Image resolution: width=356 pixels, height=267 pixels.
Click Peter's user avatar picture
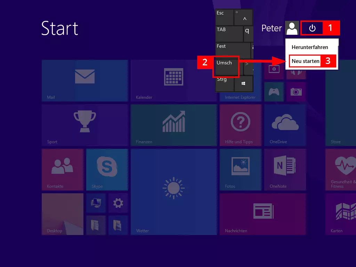(x=292, y=28)
